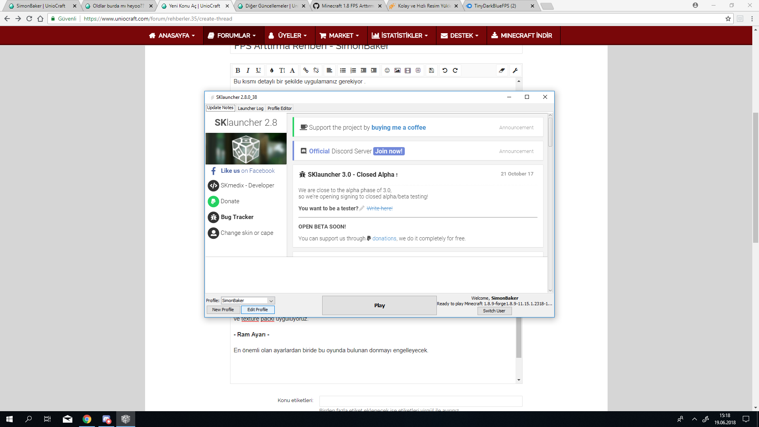Screen dimensions: 759x427
Task: Open the taskbar search magnifier
Action: (x=28, y=419)
